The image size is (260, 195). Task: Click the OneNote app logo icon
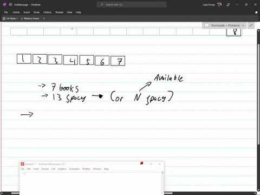click(5, 5)
